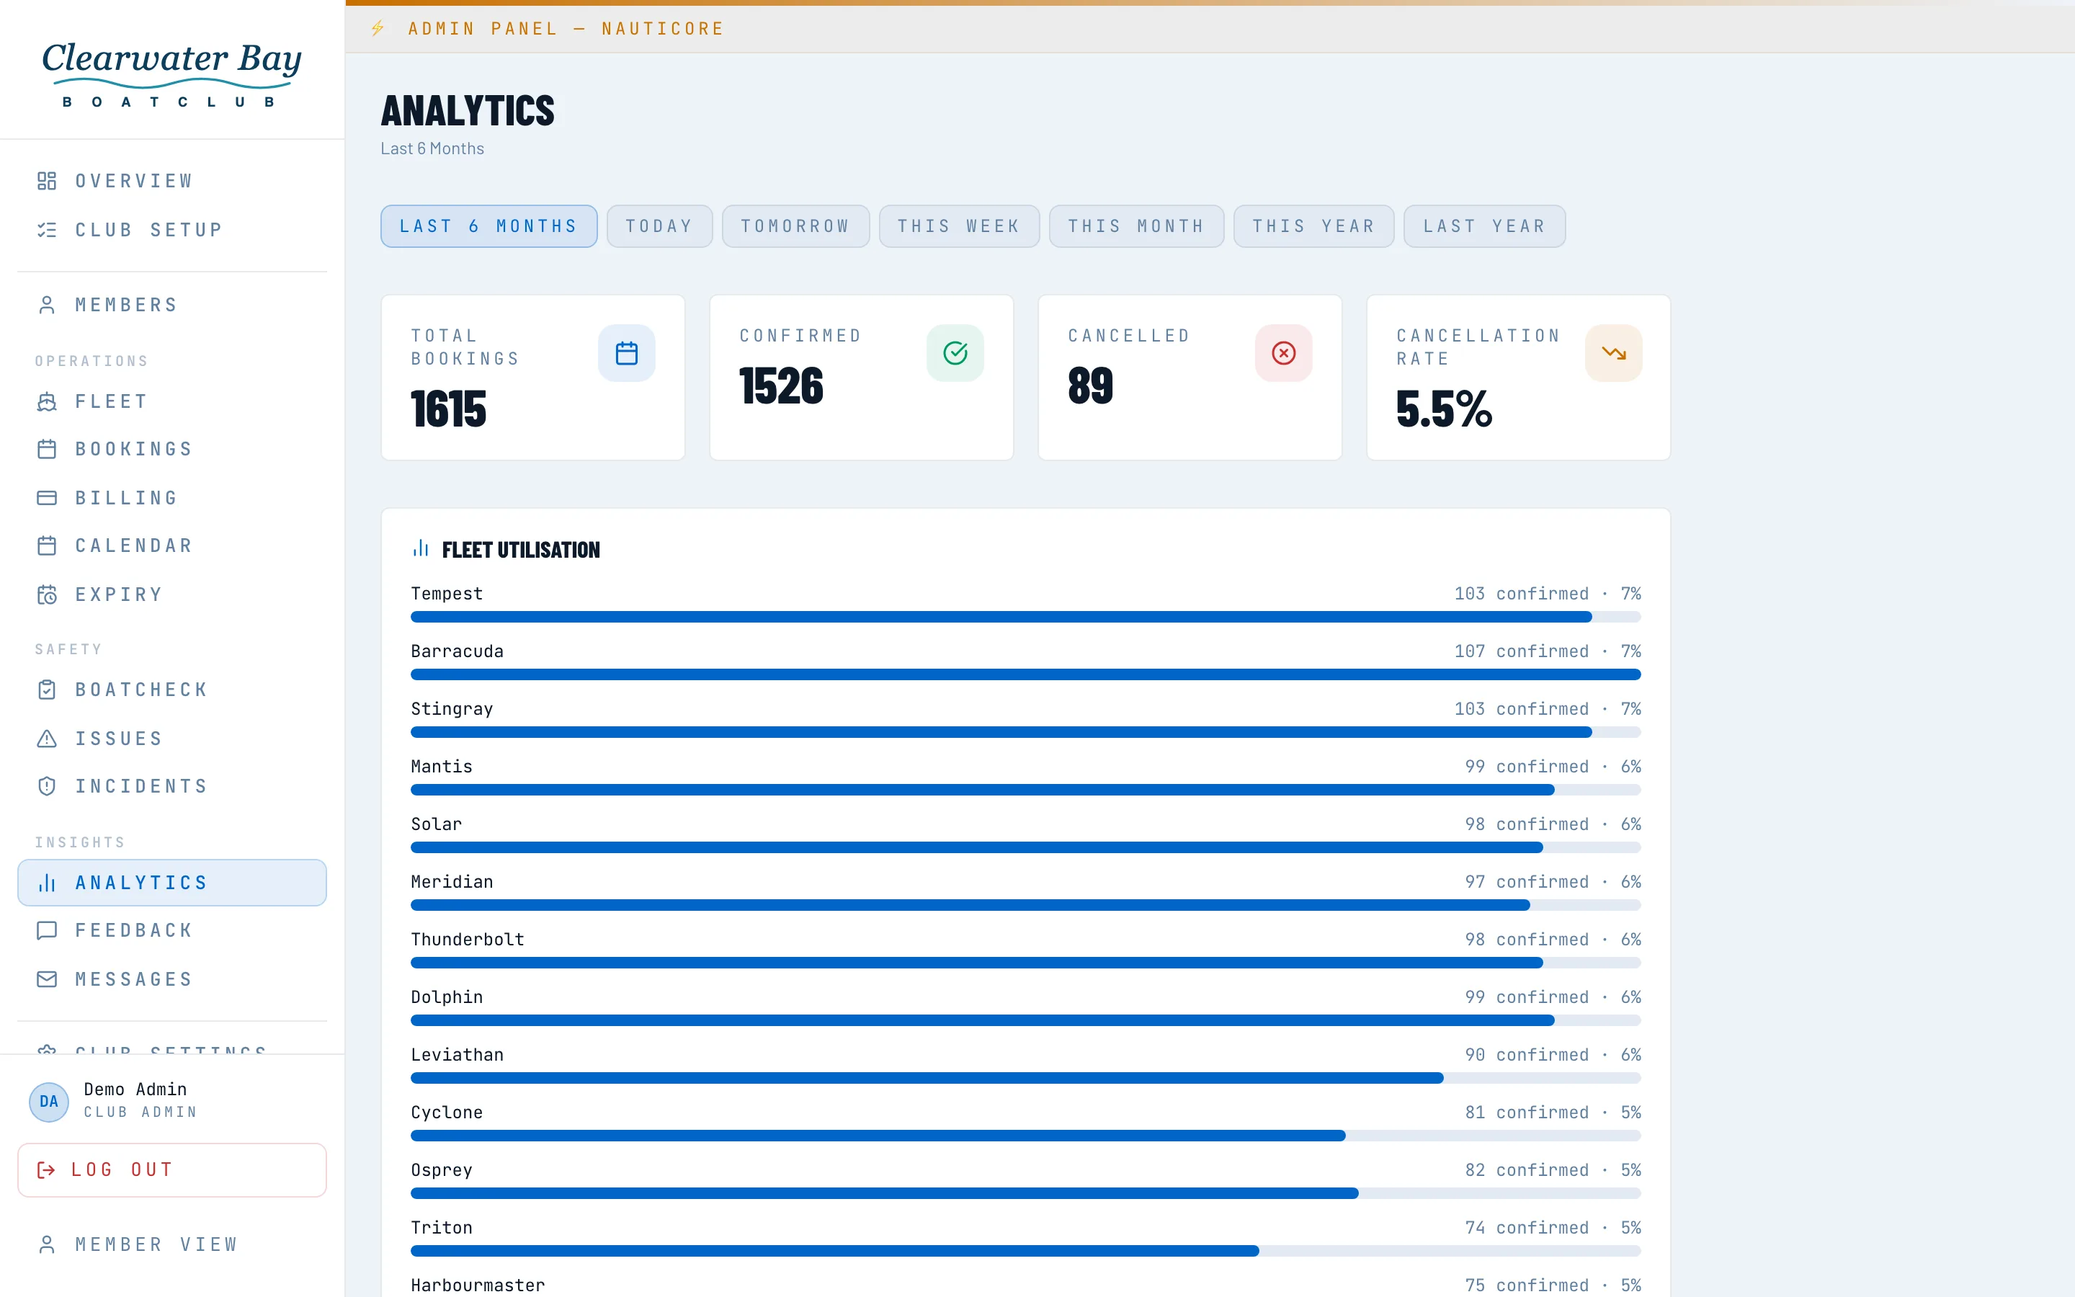Click "99 confirmed" beside Dolphin
The width and height of the screenshot is (2075, 1297).
[1526, 997]
